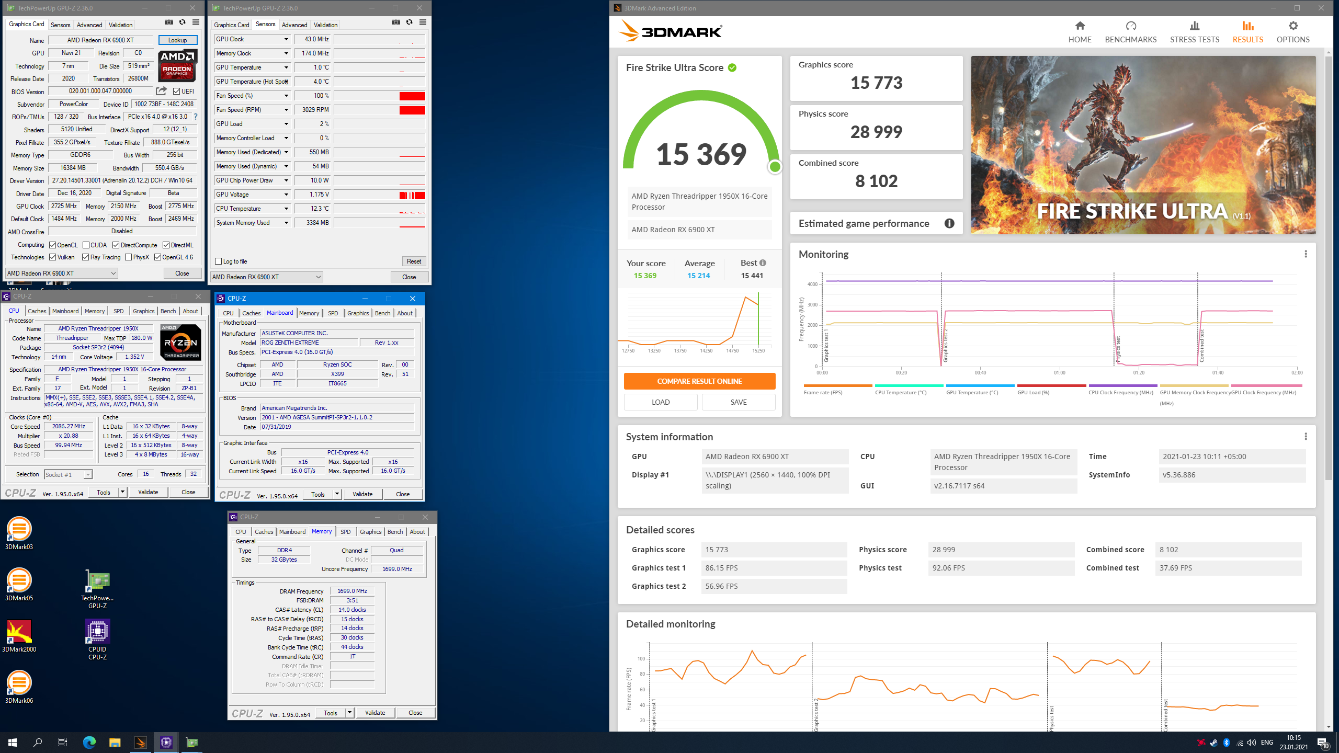Expand the GPU Clock sensor dropdown
The height and width of the screenshot is (753, 1339).
click(x=286, y=39)
